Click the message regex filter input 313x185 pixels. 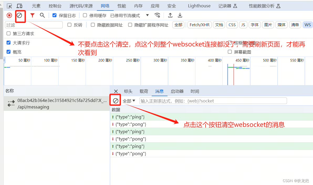click(213, 101)
